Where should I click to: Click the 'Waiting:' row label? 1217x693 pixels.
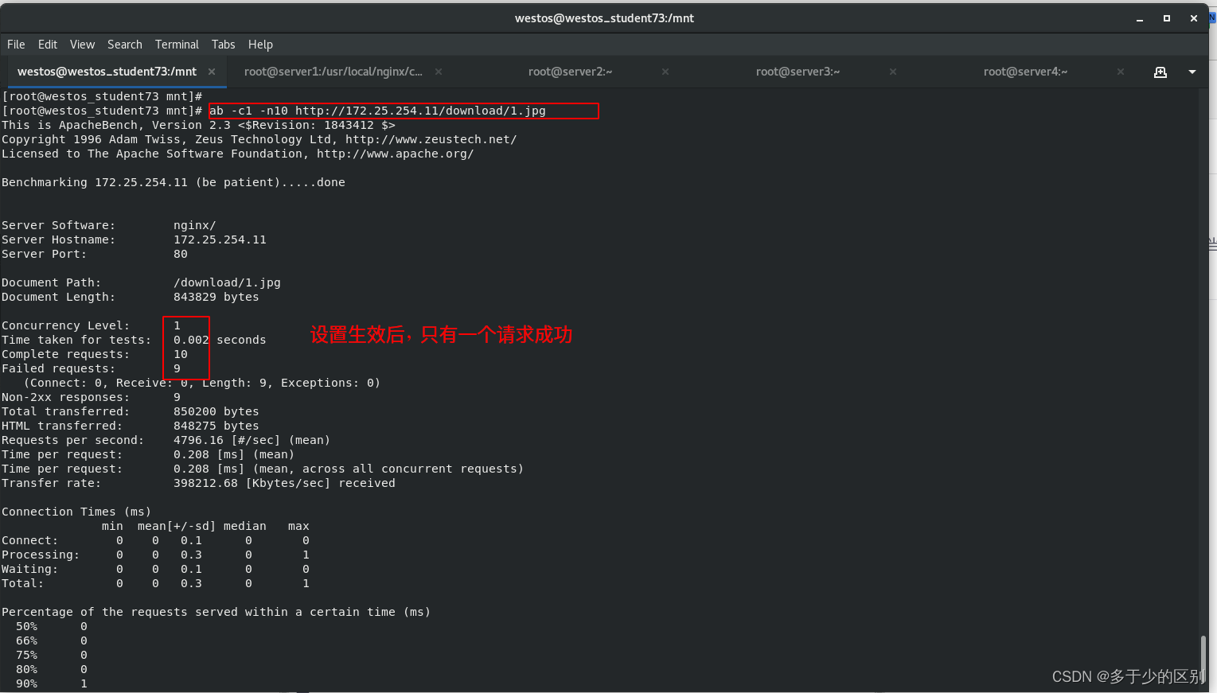(29, 569)
